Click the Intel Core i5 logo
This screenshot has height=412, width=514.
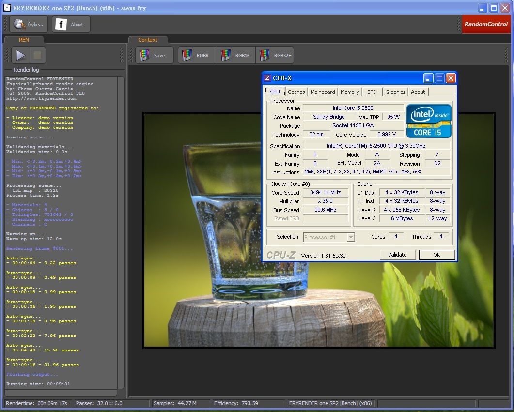click(429, 121)
